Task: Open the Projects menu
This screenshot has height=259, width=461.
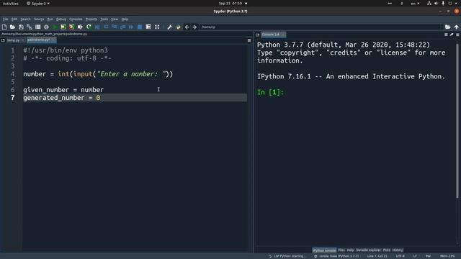Action: pyautogui.click(x=91, y=19)
